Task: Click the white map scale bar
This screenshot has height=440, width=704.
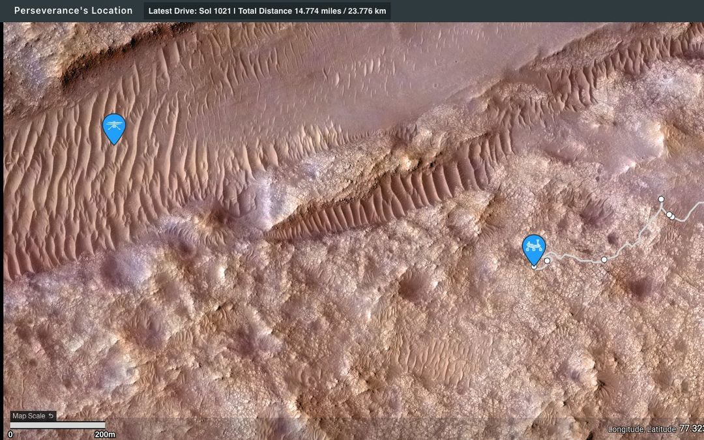Action: pos(57,425)
